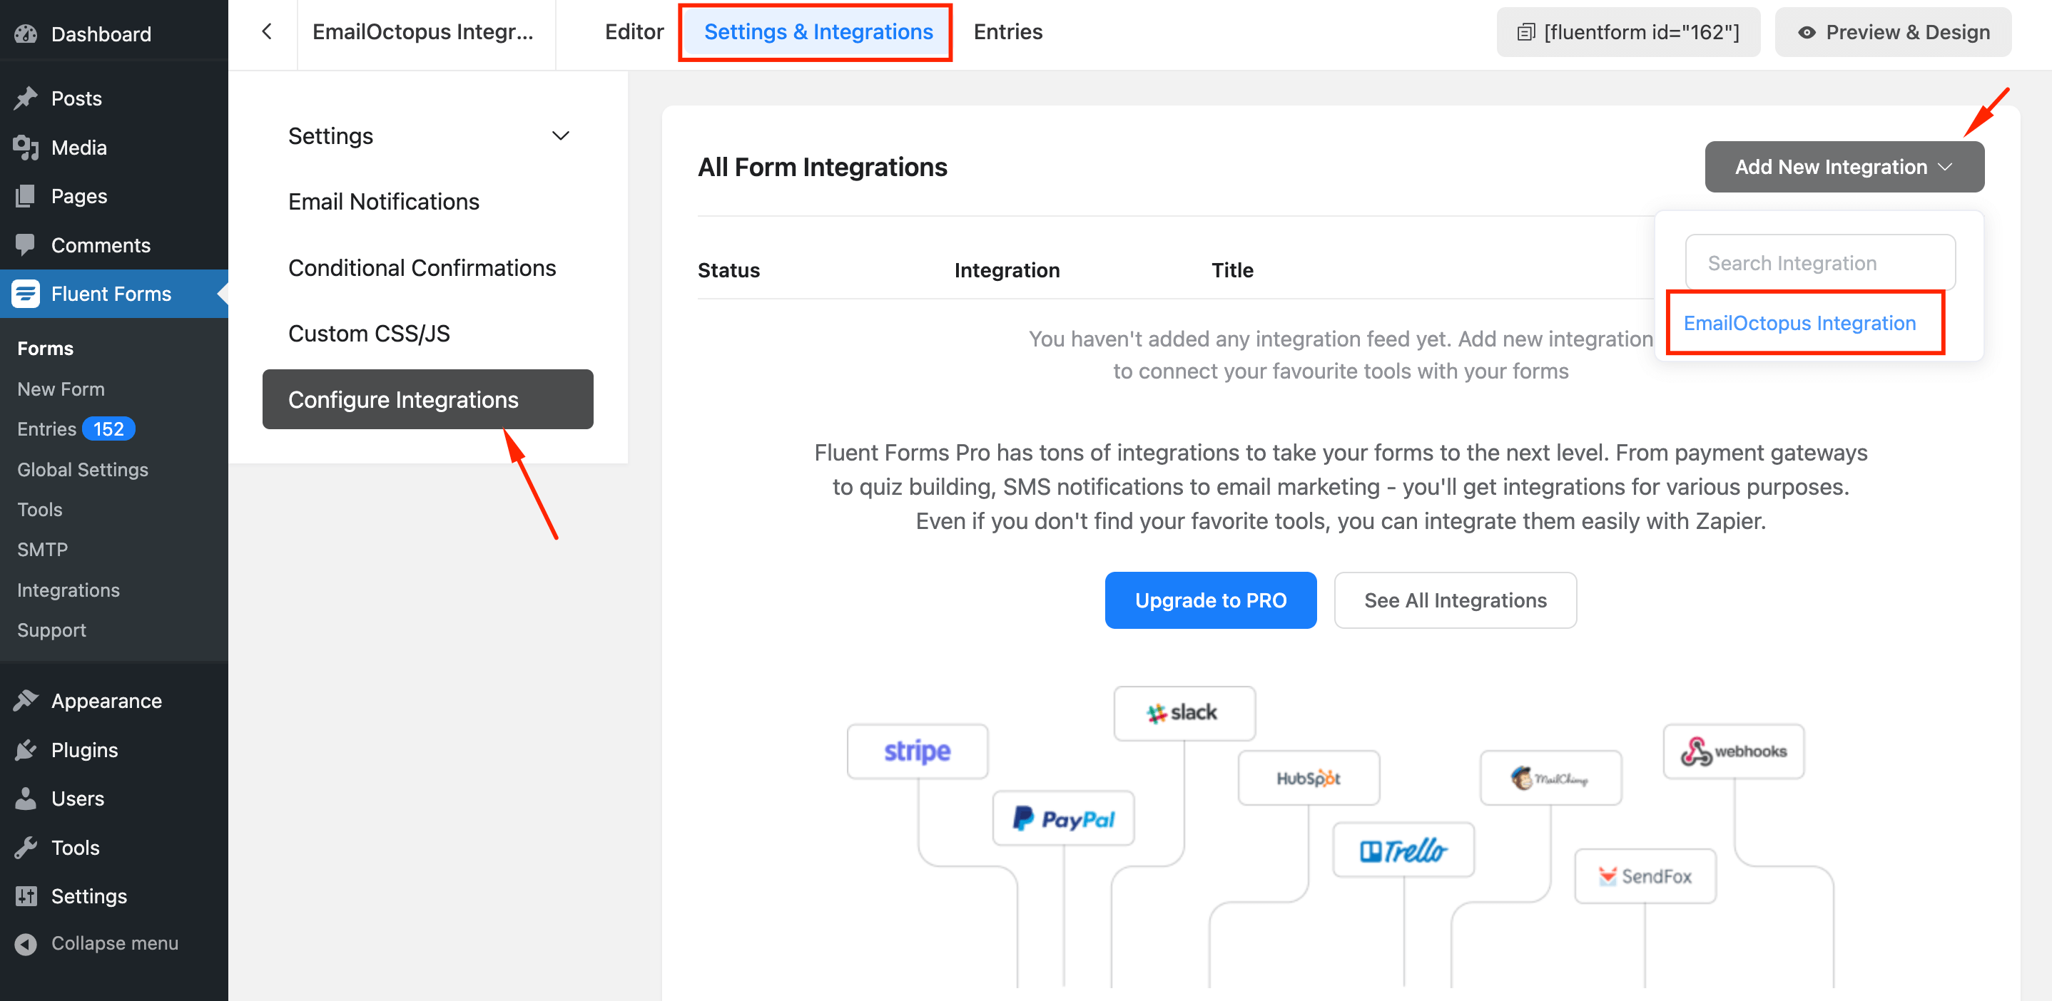Click the Posts pin icon
This screenshot has width=2052, height=1001.
pyautogui.click(x=26, y=98)
